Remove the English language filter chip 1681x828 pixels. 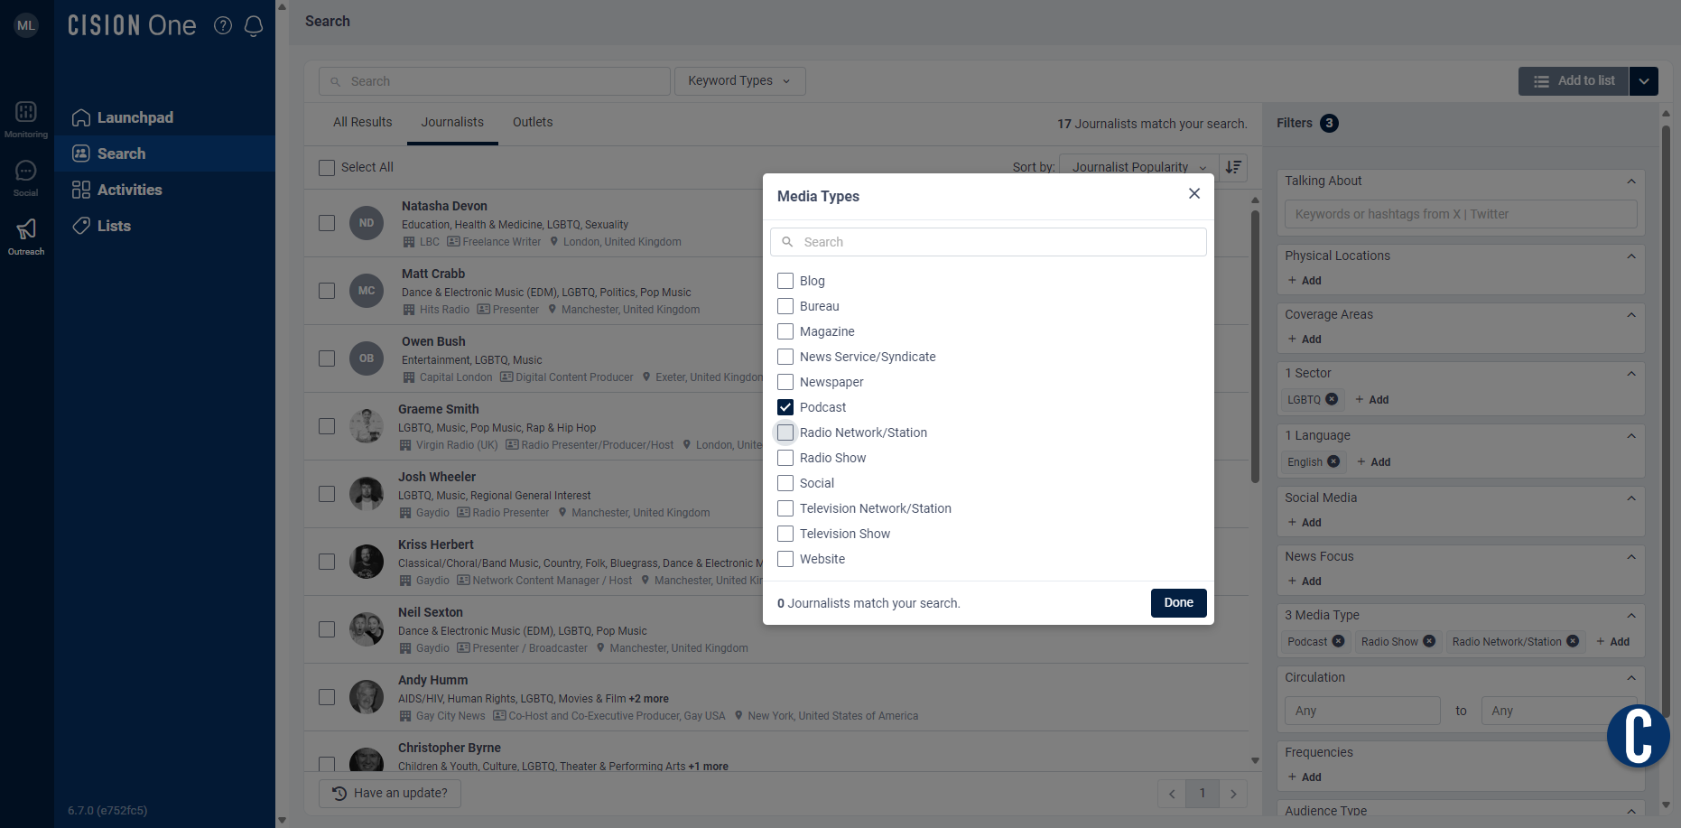click(1333, 461)
